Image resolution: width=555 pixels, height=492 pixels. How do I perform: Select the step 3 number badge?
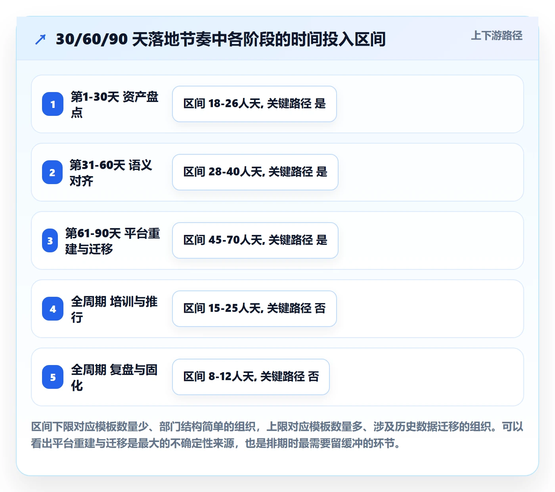[50, 240]
